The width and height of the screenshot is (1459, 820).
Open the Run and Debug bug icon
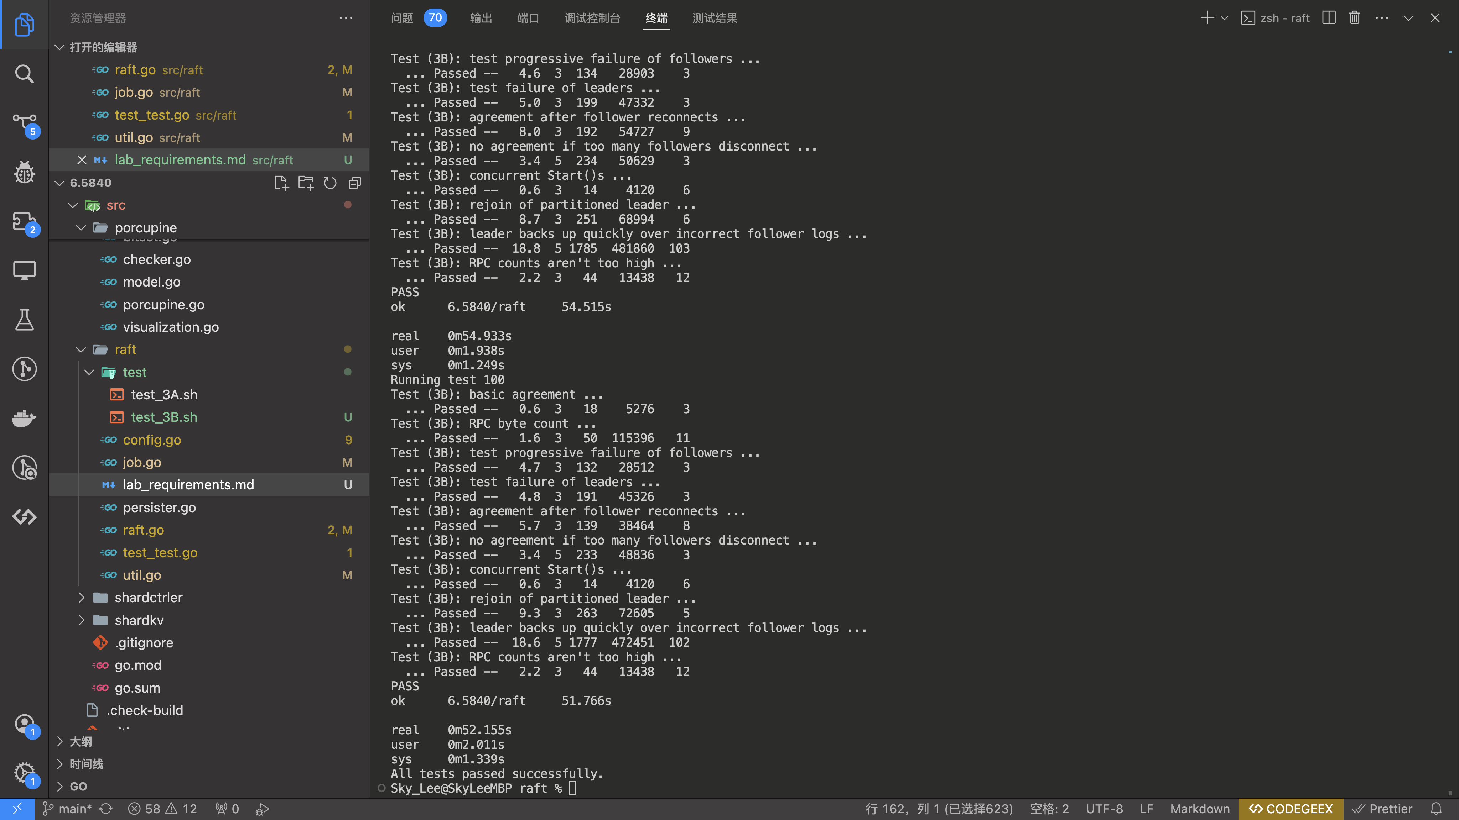pos(24,173)
